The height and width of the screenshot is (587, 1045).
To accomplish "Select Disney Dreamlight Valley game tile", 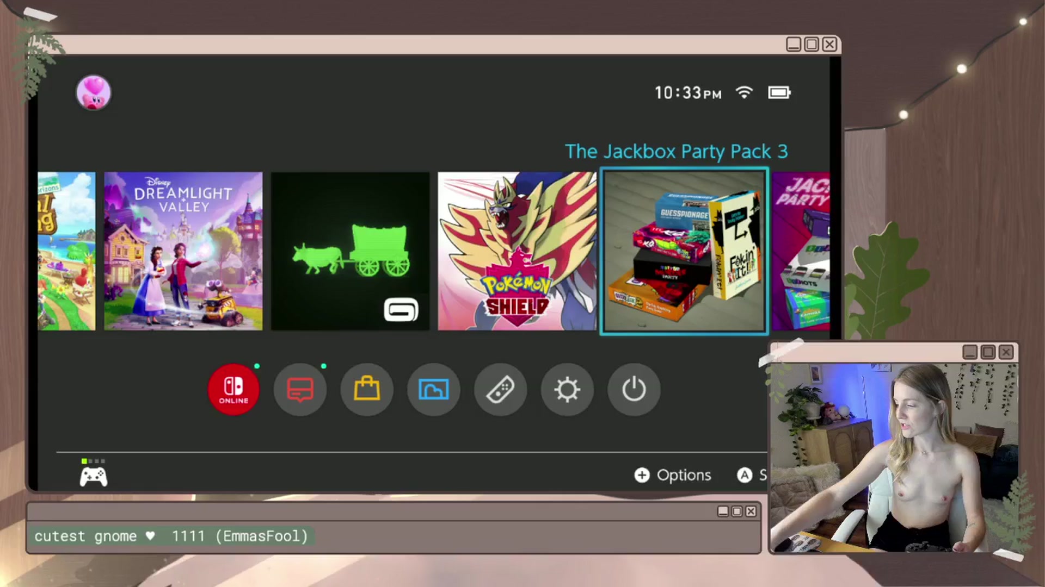I will (x=183, y=251).
